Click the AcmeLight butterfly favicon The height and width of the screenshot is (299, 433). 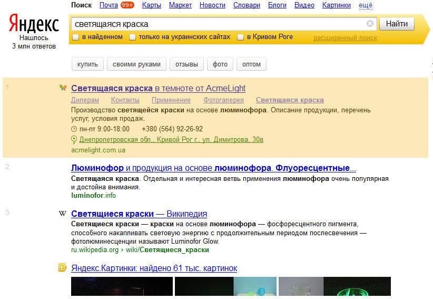pyautogui.click(x=63, y=88)
